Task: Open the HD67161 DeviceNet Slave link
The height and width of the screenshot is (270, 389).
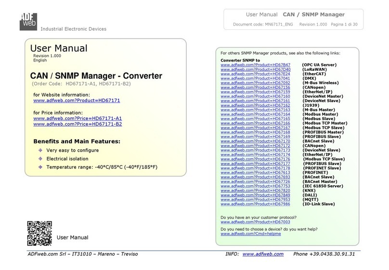Action: pyautogui.click(x=255, y=101)
